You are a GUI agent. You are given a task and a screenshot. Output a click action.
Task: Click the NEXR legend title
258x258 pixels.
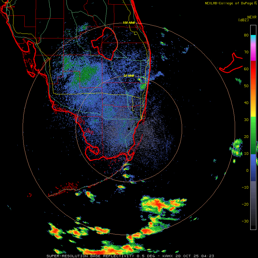point(252,17)
